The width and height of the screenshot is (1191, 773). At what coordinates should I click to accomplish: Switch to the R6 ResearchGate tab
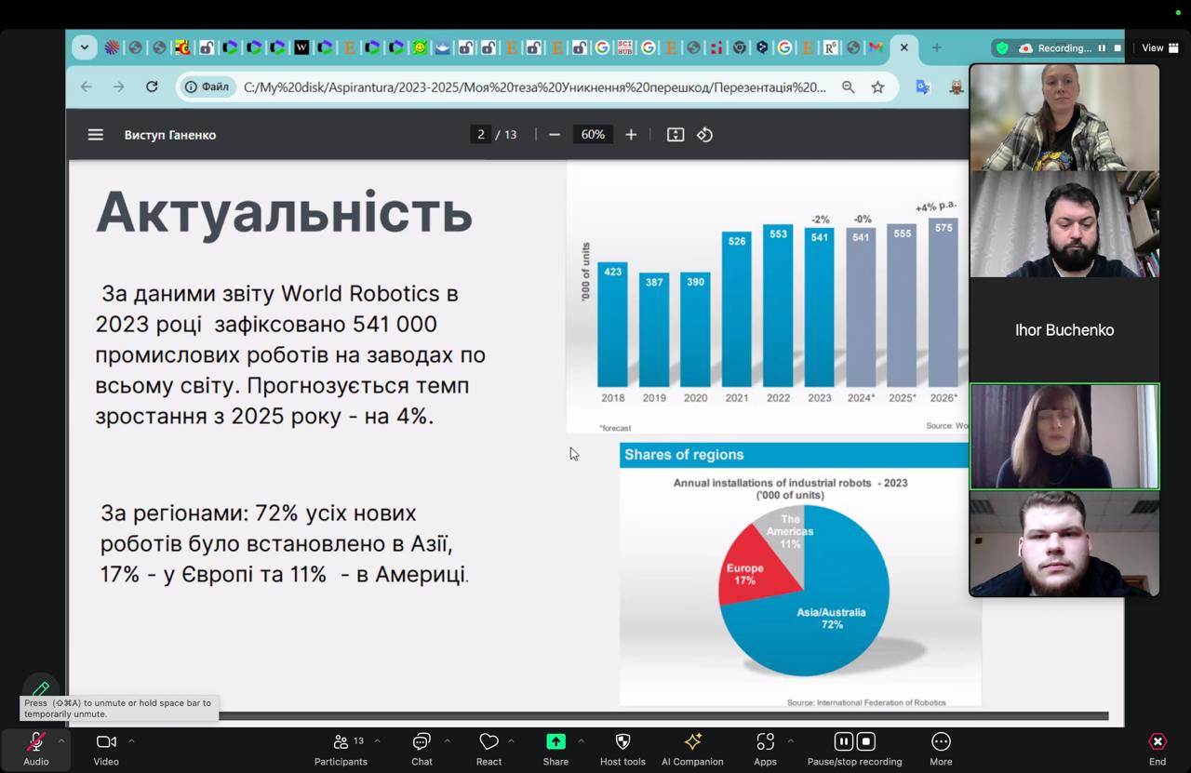(x=831, y=47)
